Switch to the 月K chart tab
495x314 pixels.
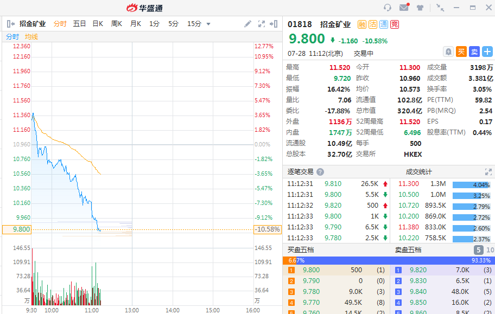136,24
